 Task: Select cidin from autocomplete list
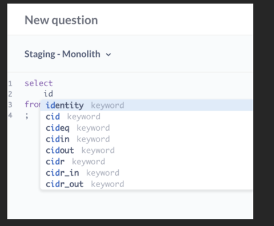147,139
